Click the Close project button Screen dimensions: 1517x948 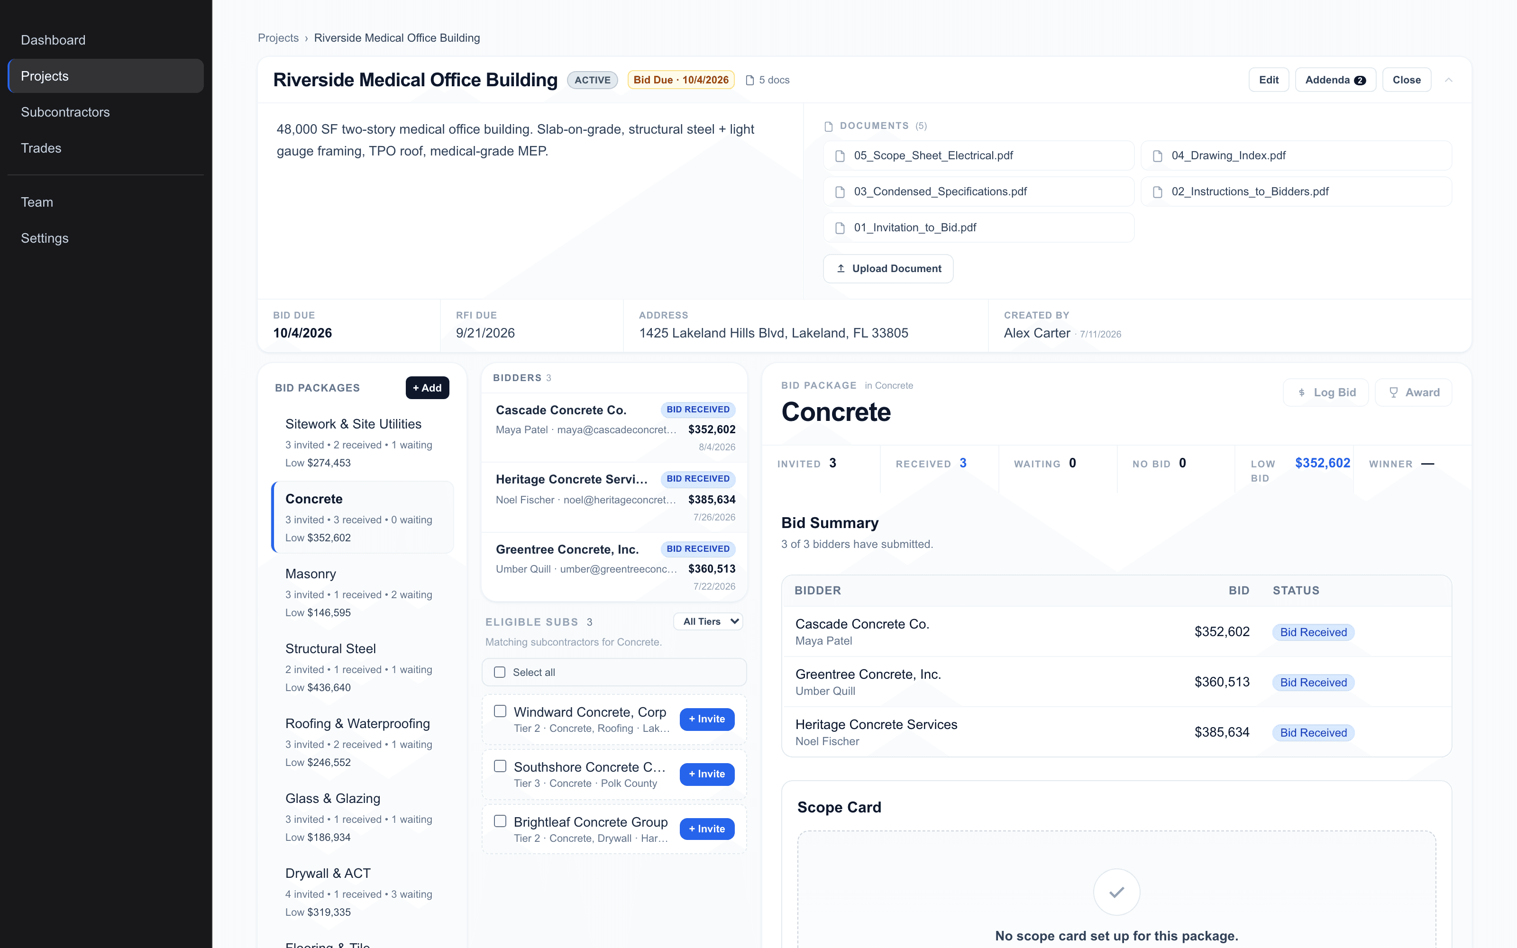click(x=1407, y=80)
